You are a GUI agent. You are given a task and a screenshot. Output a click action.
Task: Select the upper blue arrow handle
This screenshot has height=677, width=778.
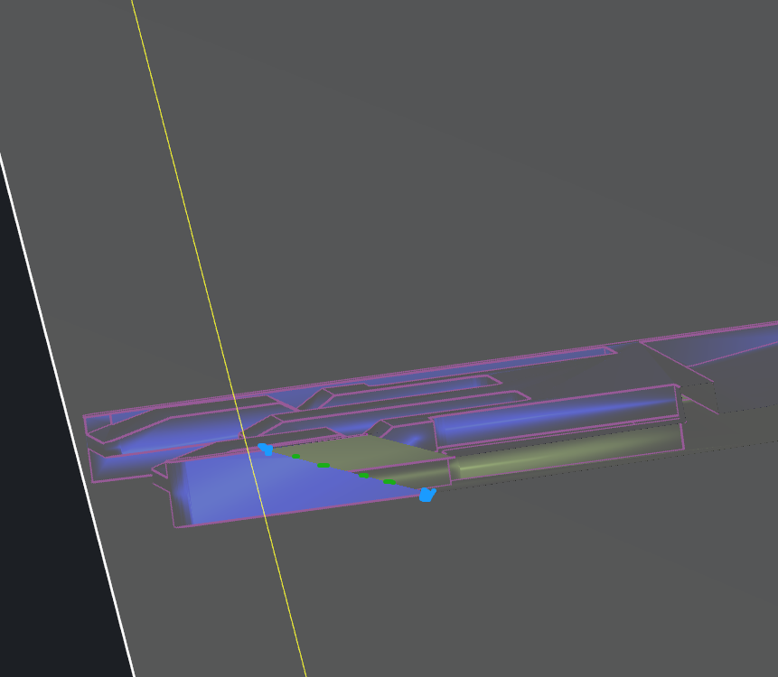coord(266,448)
